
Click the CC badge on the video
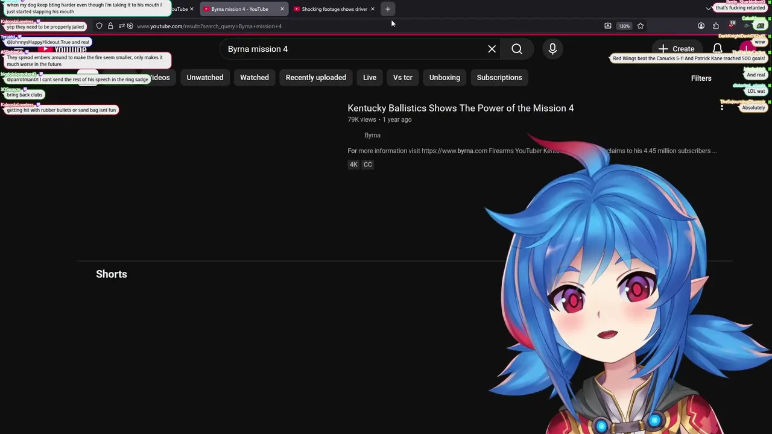367,165
